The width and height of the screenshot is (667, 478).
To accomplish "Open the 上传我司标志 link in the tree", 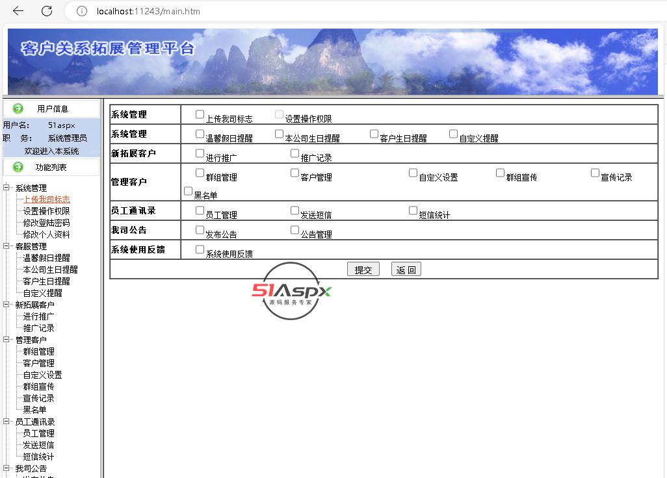I will (x=46, y=199).
